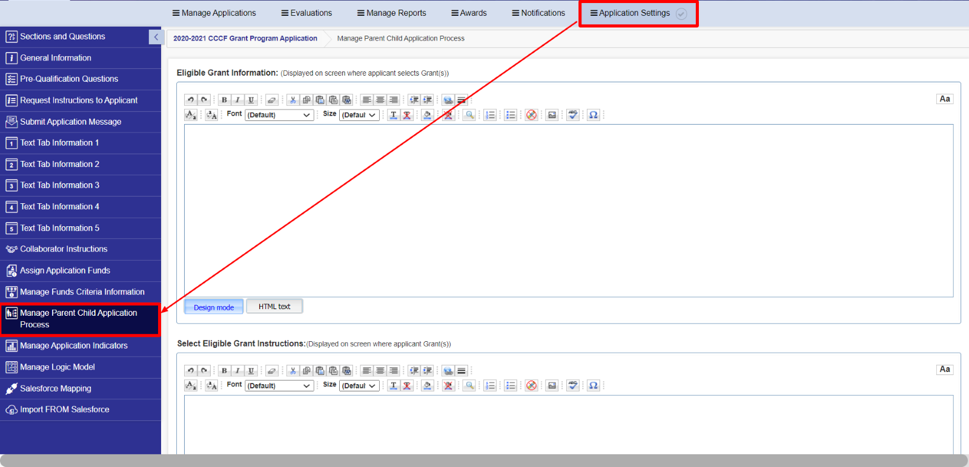
Task: Open Evaluations menu
Action: click(x=306, y=13)
